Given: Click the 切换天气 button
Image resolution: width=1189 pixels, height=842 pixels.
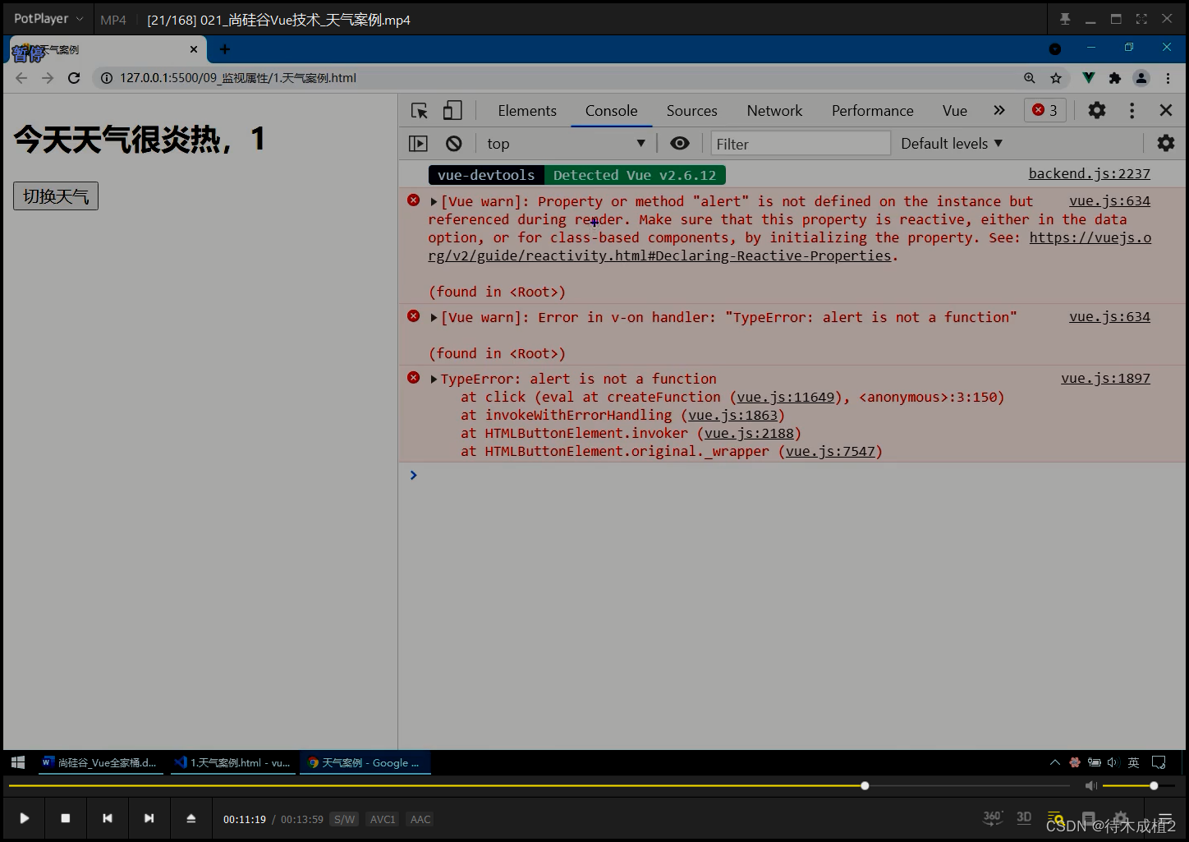Looking at the screenshot, I should (56, 196).
